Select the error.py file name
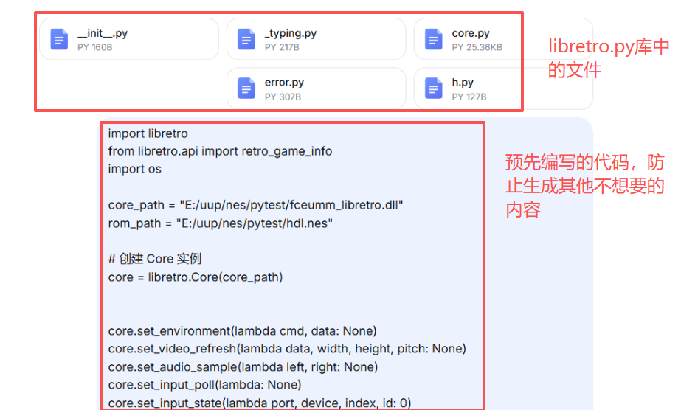Viewport: 681px width, 410px height. (284, 83)
